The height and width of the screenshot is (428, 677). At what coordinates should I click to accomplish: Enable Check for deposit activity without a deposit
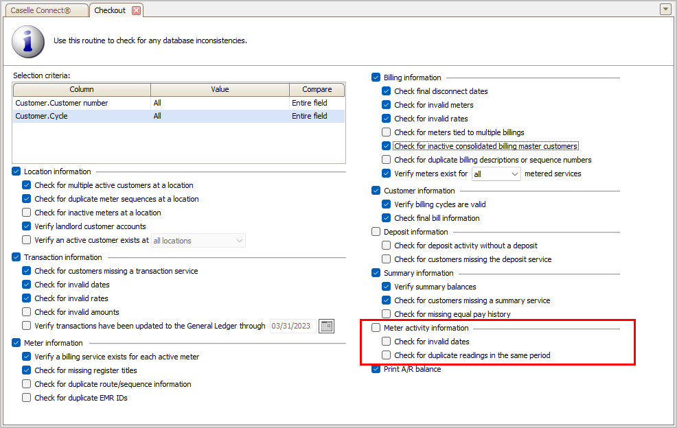pos(387,246)
